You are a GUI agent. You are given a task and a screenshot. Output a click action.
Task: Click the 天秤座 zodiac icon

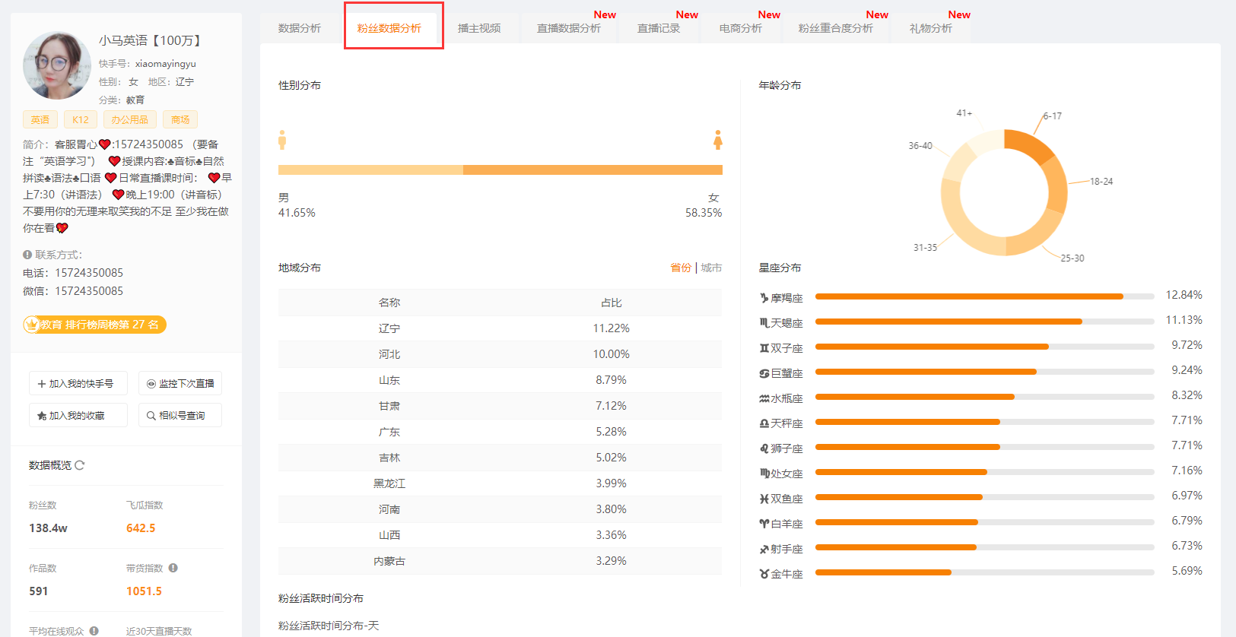(x=764, y=423)
